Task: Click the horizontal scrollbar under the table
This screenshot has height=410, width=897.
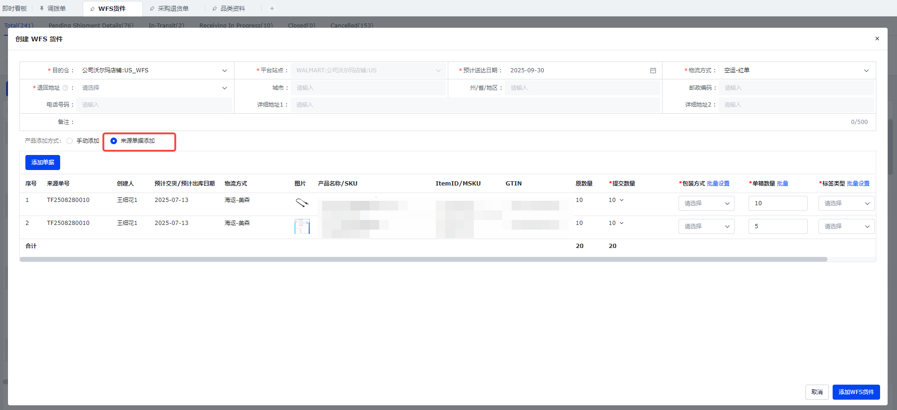Action: pyautogui.click(x=423, y=259)
